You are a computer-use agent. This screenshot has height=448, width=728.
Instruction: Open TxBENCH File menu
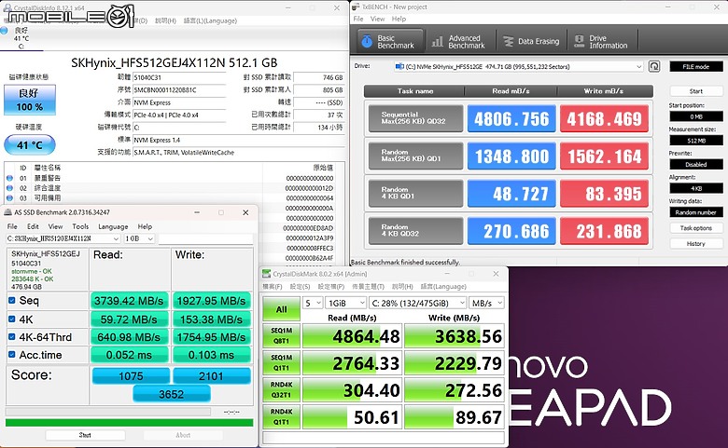pyautogui.click(x=358, y=19)
